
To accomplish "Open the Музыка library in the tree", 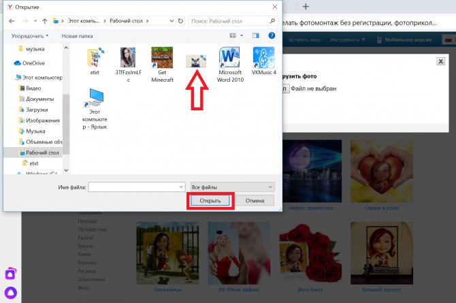I will tap(32, 131).
